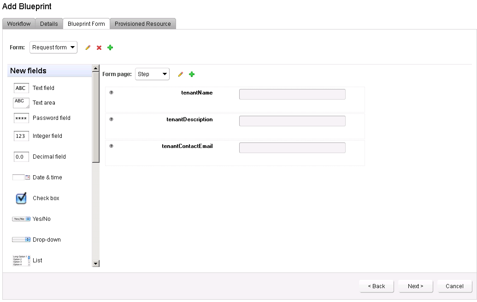Click the Next button
477x302 pixels.
click(416, 286)
